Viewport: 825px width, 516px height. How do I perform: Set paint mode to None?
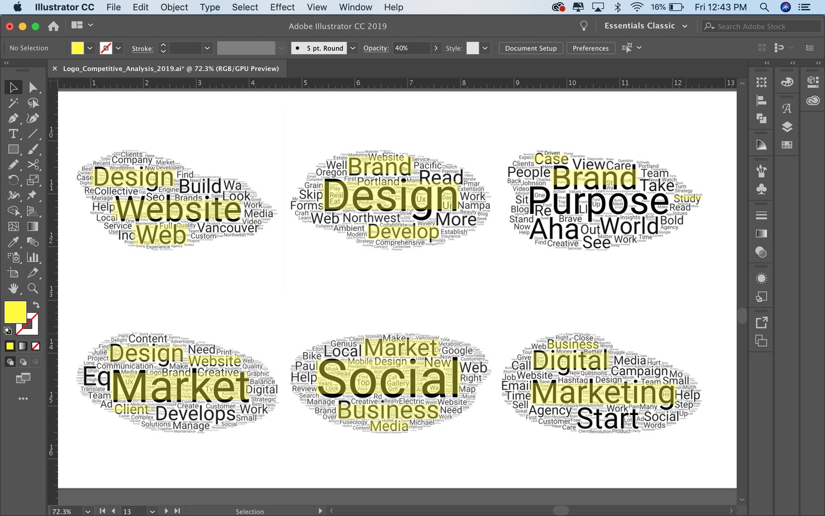[x=35, y=346]
